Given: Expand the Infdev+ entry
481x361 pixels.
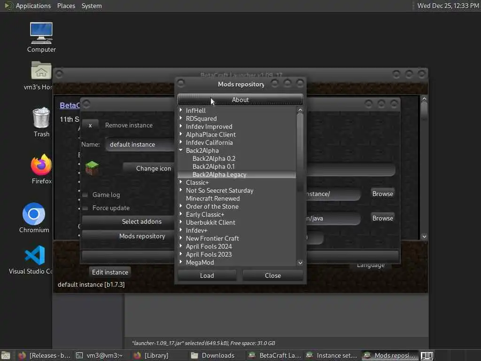Looking at the screenshot, I should click(x=181, y=230).
